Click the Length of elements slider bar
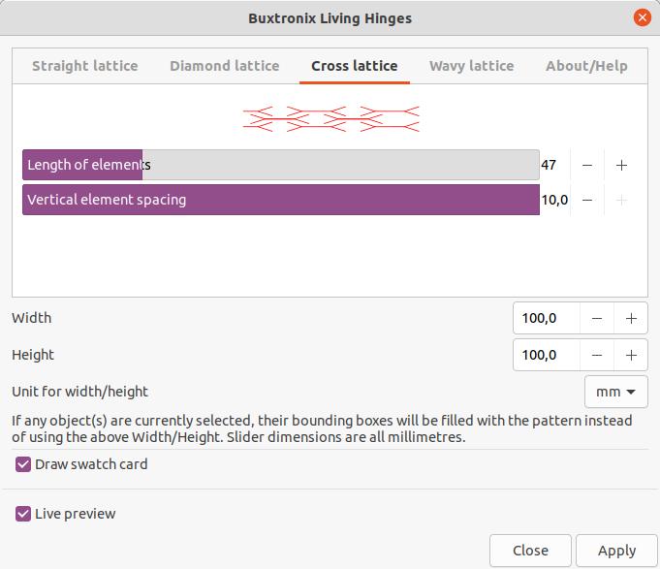Image resolution: width=660 pixels, height=569 pixels. coord(281,165)
